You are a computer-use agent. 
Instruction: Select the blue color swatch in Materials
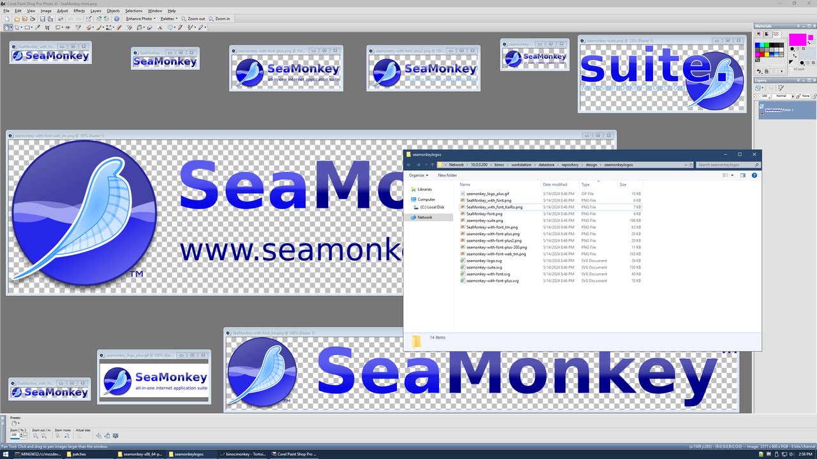coord(757,45)
